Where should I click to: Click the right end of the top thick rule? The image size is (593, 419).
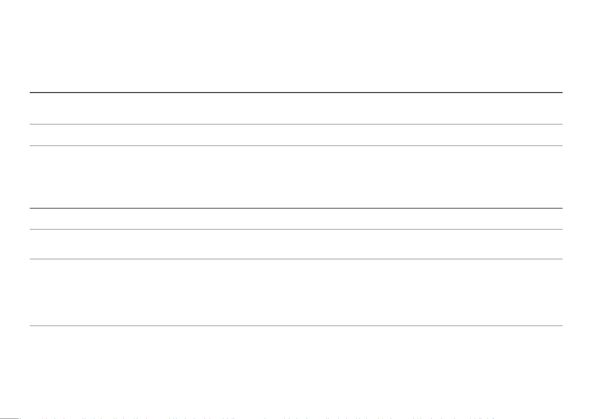tap(561, 93)
